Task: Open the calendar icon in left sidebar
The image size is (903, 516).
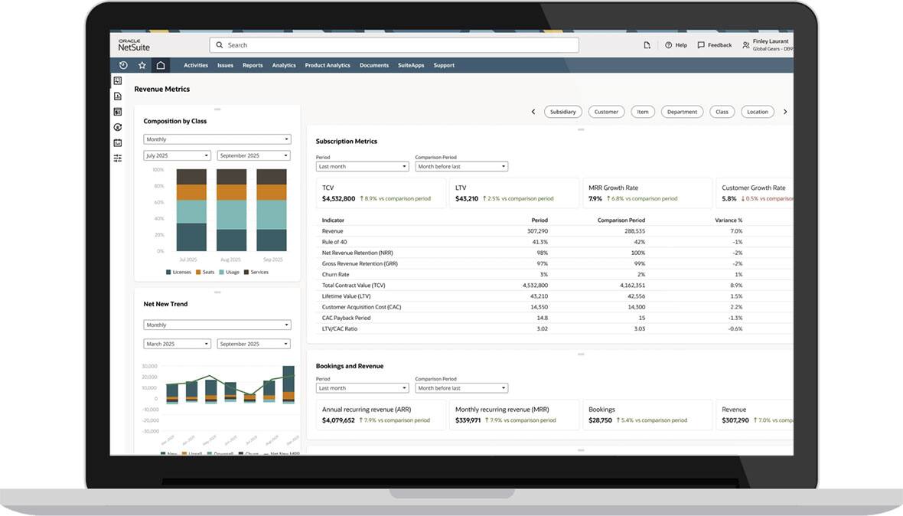Action: pyautogui.click(x=118, y=142)
